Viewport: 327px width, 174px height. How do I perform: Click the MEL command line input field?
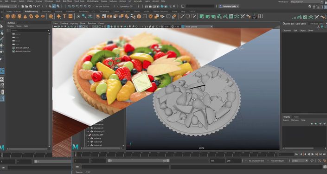[125, 167]
